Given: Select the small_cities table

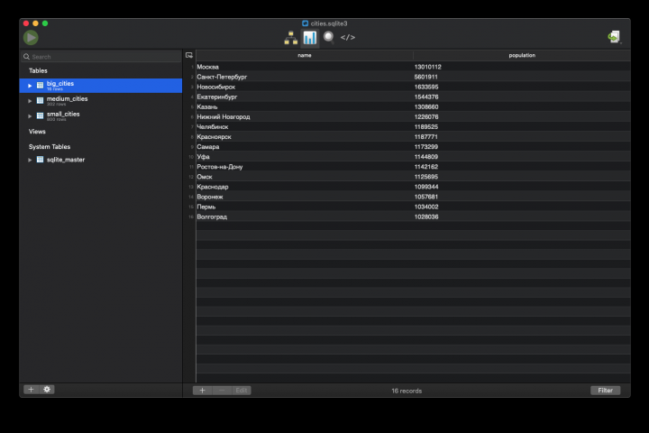Looking at the screenshot, I should pos(101,116).
